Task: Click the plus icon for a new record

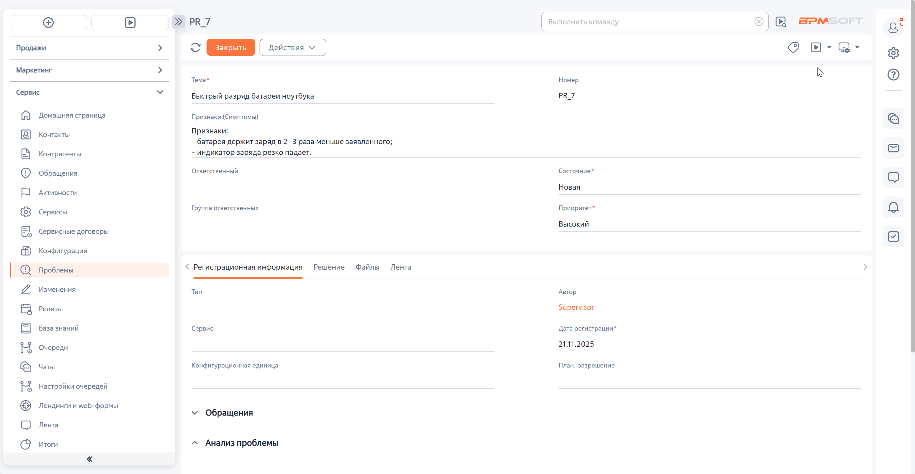Action: (x=48, y=23)
